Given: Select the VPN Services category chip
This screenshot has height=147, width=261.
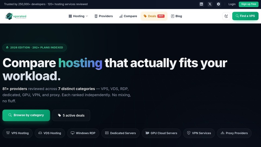Looking at the screenshot, I should 199,133.
